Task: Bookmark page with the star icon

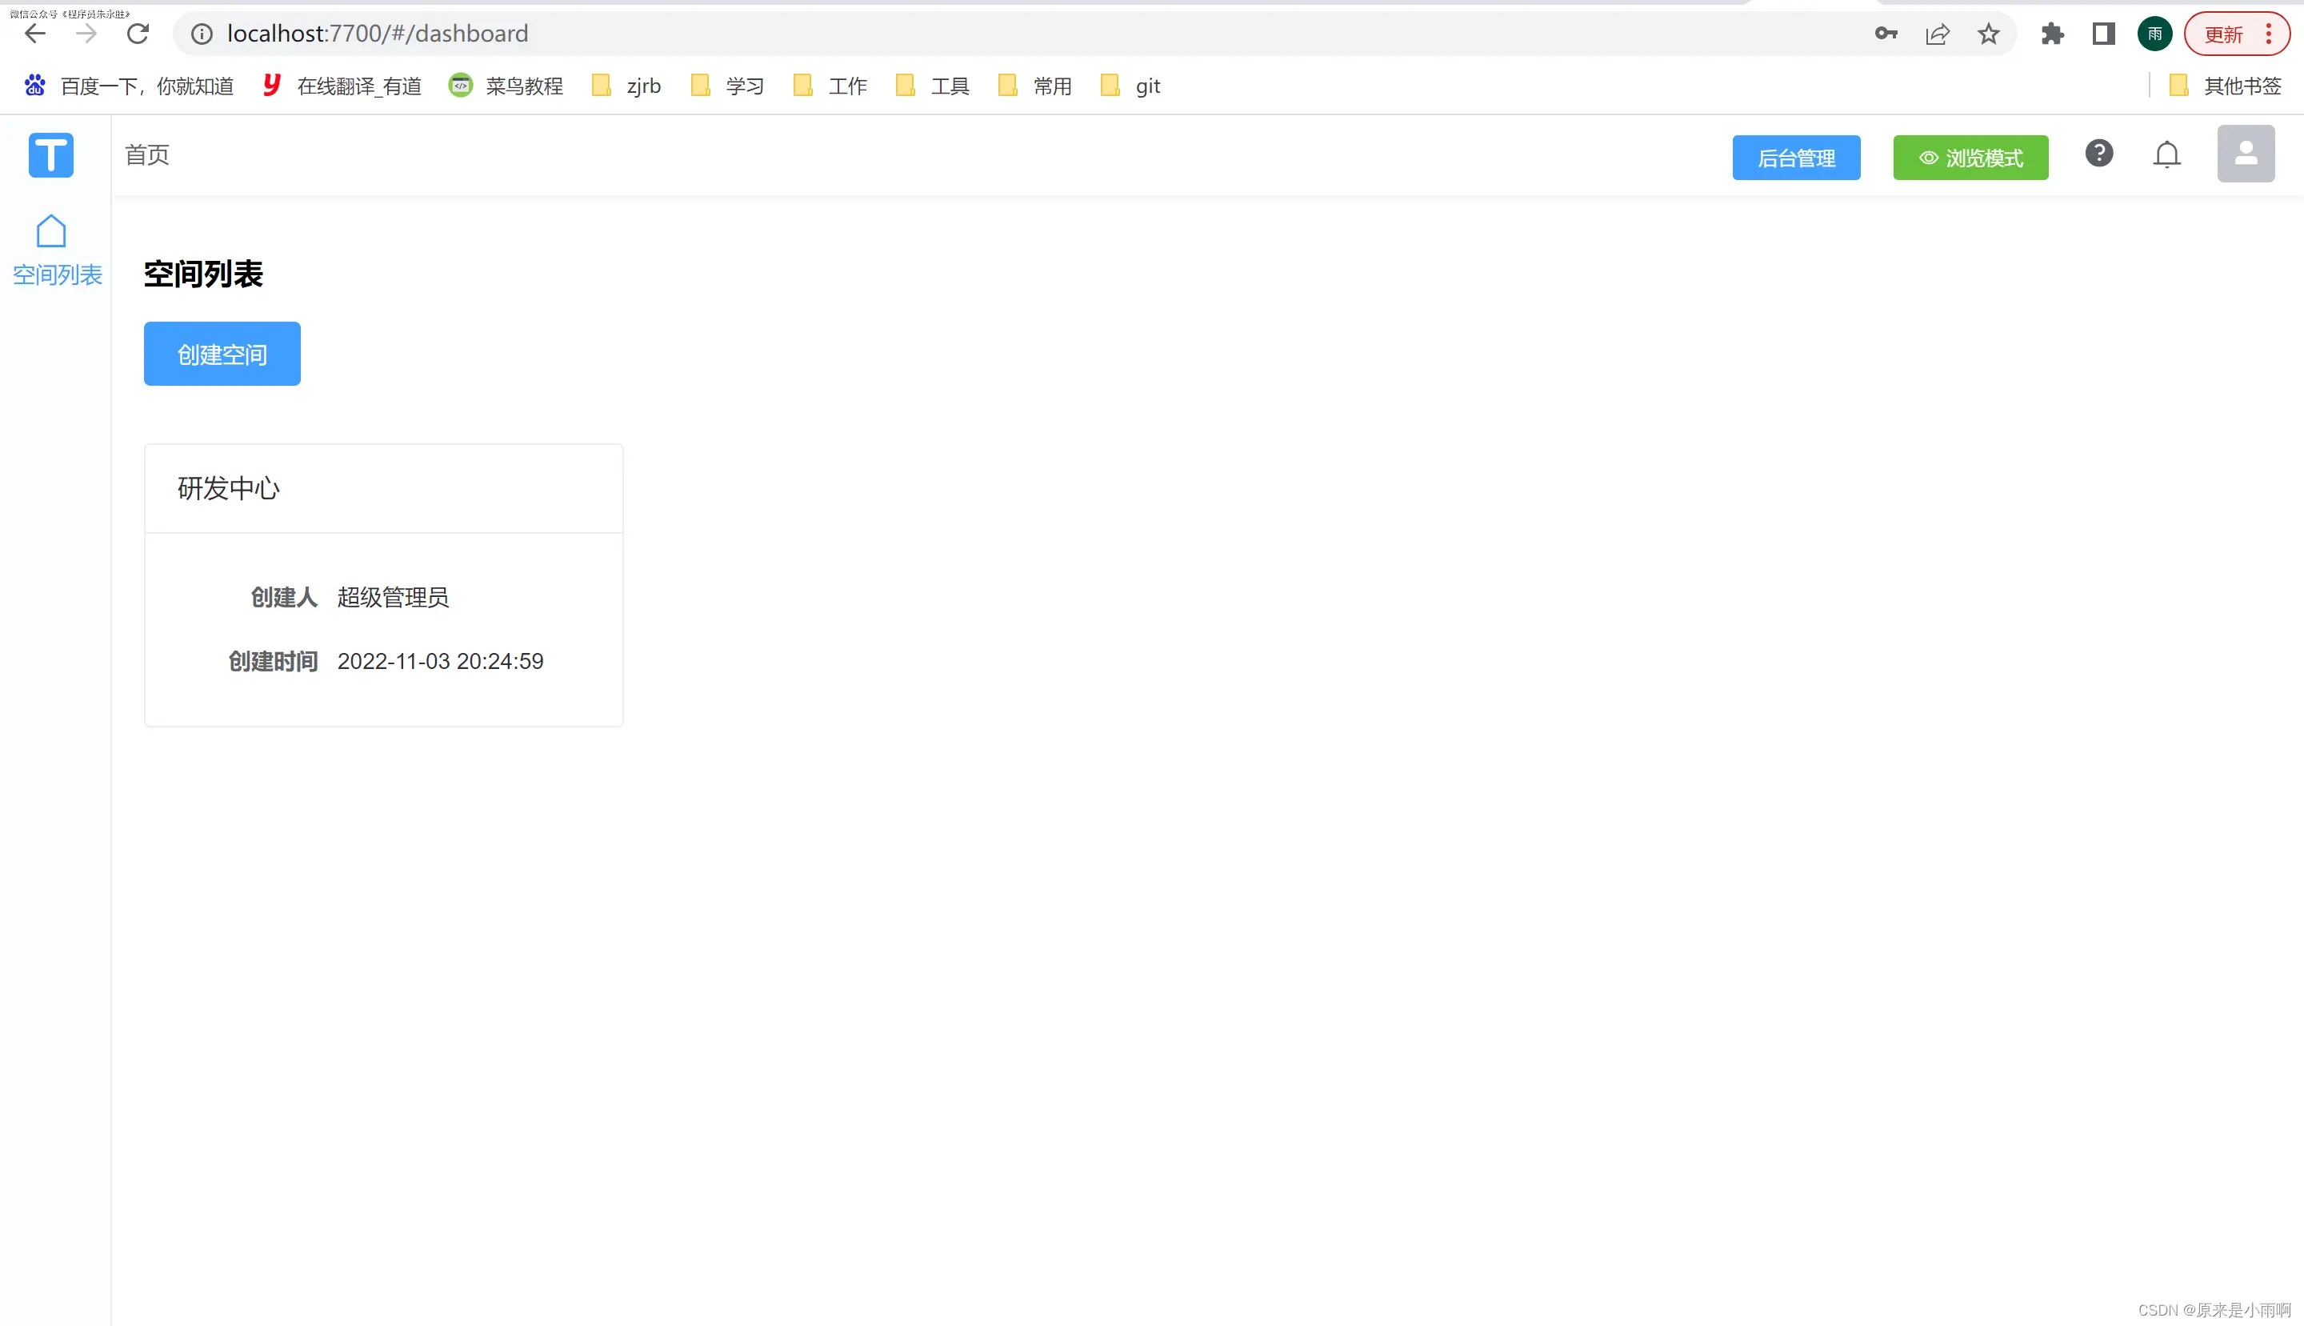Action: [1988, 34]
